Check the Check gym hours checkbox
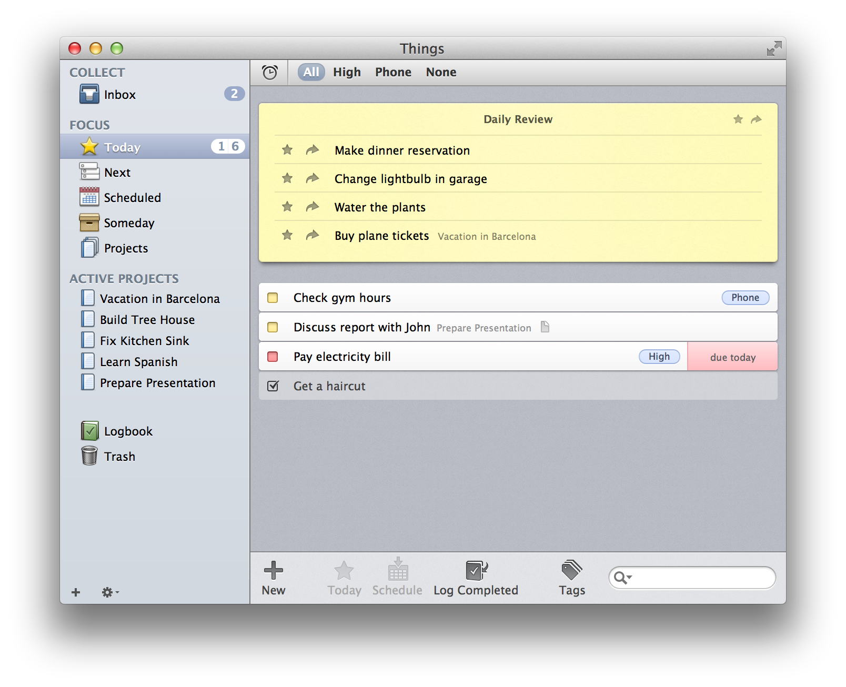 273,298
